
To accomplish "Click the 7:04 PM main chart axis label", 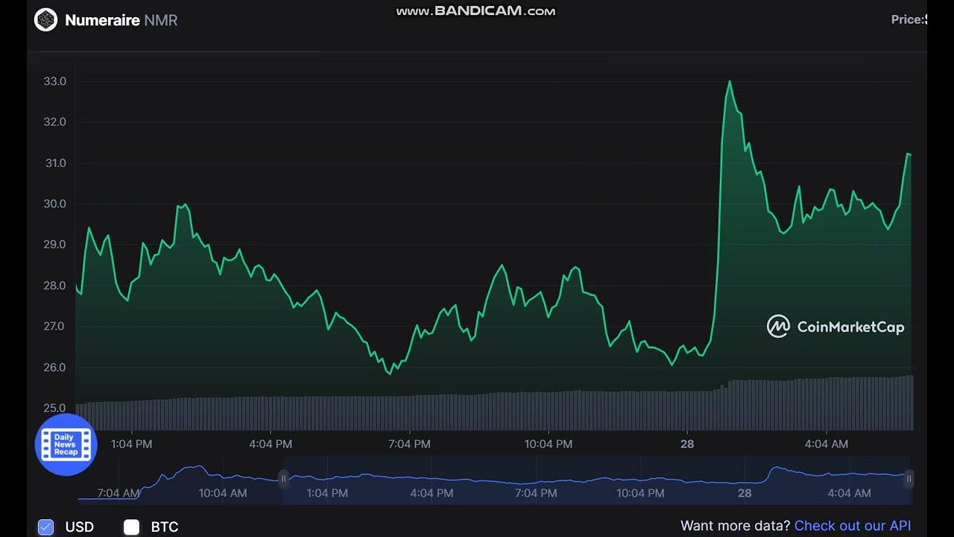I will tap(409, 444).
